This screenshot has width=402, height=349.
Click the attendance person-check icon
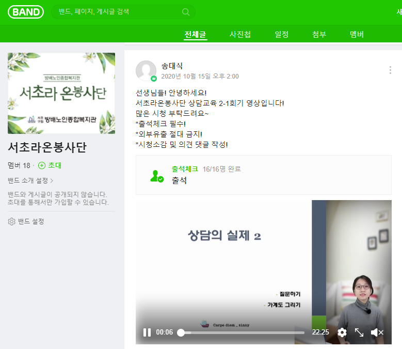click(x=157, y=176)
